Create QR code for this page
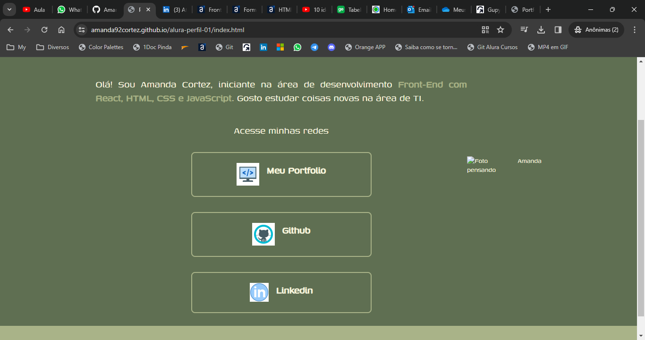The height and width of the screenshot is (340, 645). pyautogui.click(x=485, y=30)
